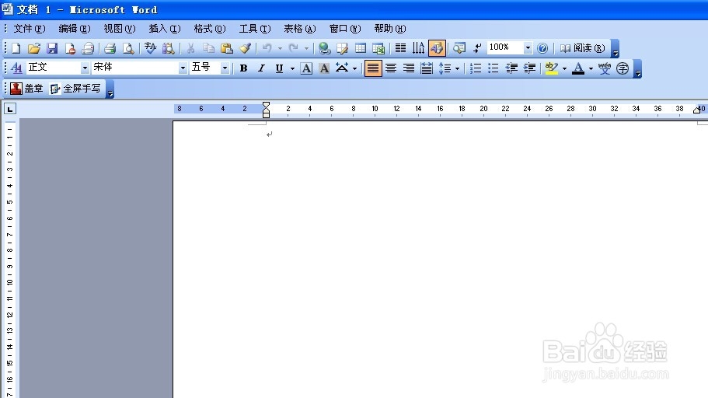The image size is (708, 398).
Task: Open enclosed characters icon
Action: [623, 68]
